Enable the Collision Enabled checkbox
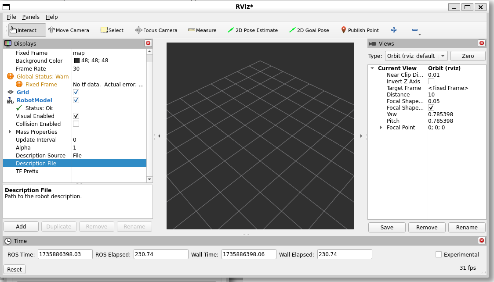 tap(76, 124)
